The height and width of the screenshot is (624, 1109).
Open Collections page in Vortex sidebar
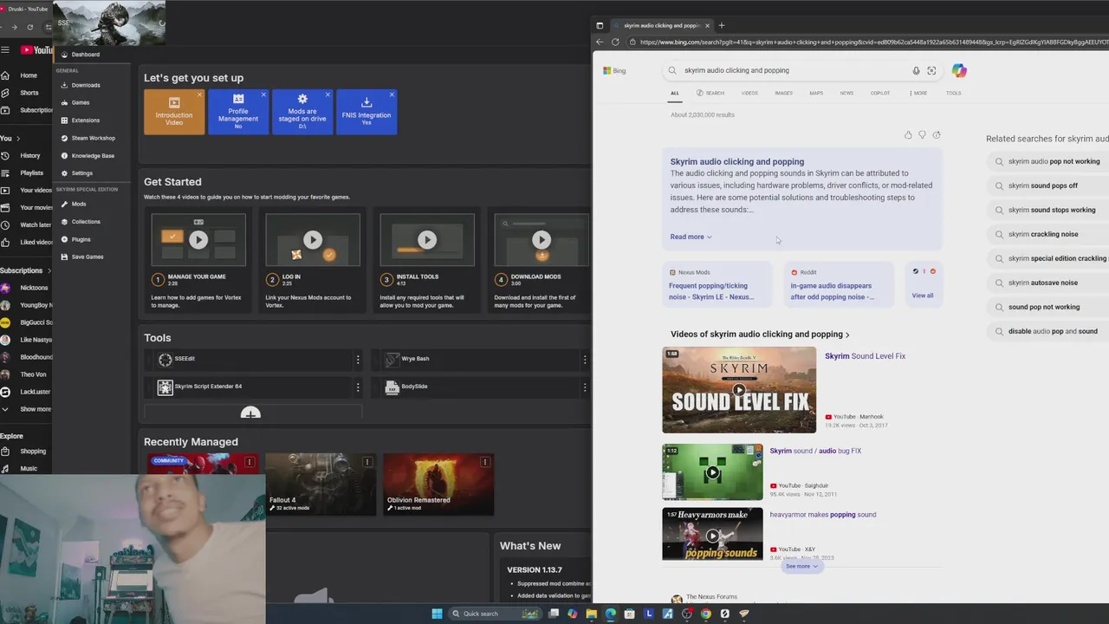click(x=85, y=222)
